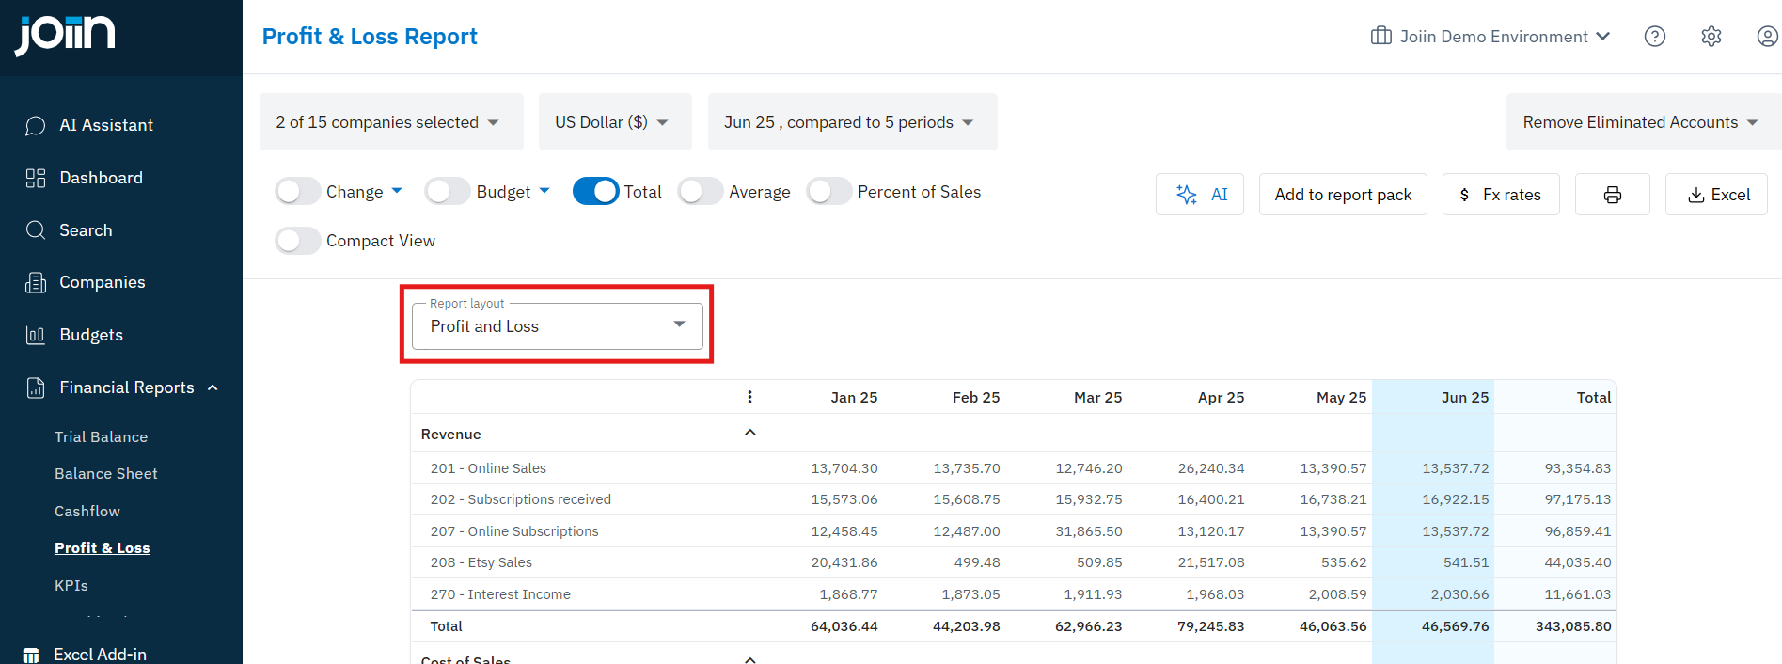1782x664 pixels.
Task: Select the 202 - Subscriptions received row
Action: coord(1014,499)
